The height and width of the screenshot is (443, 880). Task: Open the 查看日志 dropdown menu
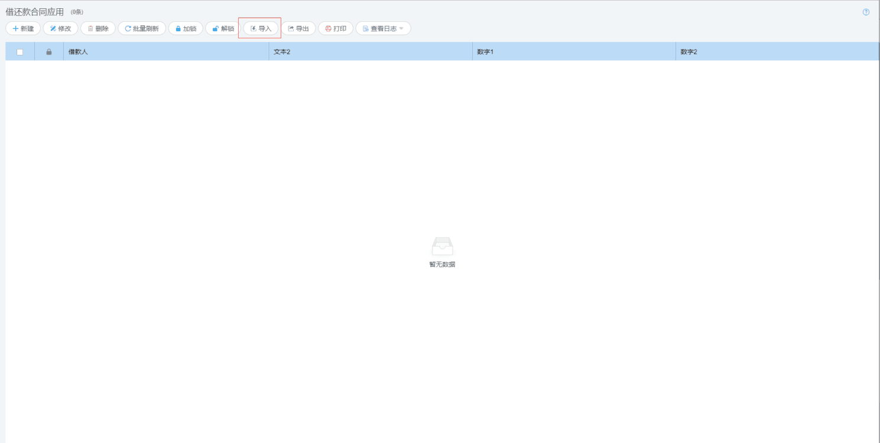(x=383, y=28)
